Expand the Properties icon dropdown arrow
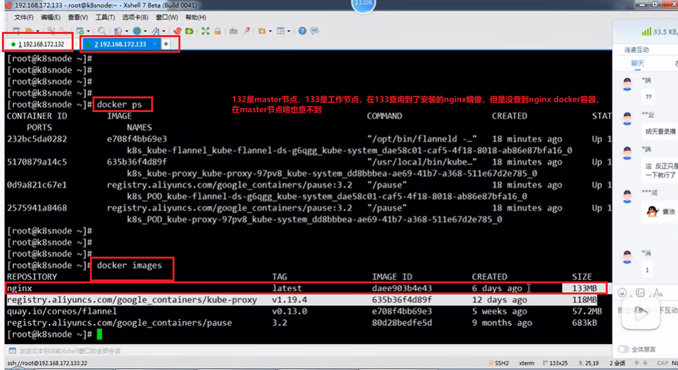The height and width of the screenshot is (370, 678). click(x=88, y=31)
